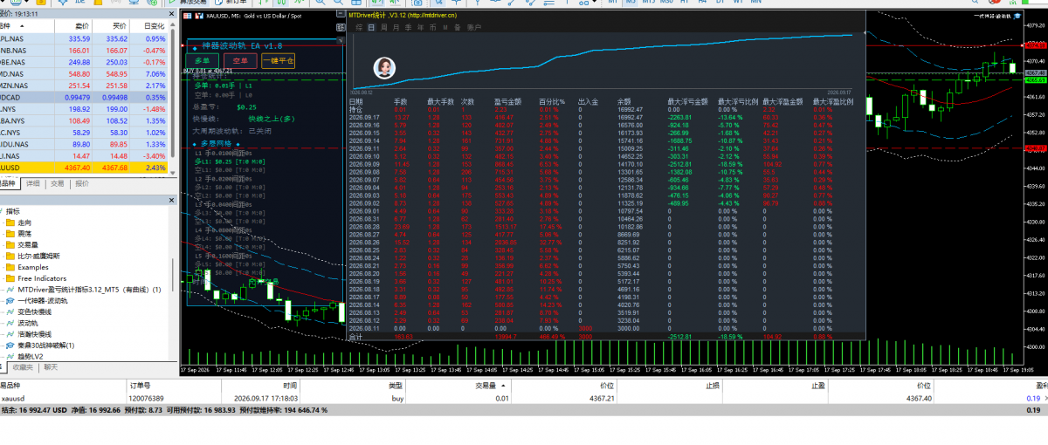Collapse the EA panel using its corner arrow
This screenshot has height=445, width=1048.
tap(340, 40)
